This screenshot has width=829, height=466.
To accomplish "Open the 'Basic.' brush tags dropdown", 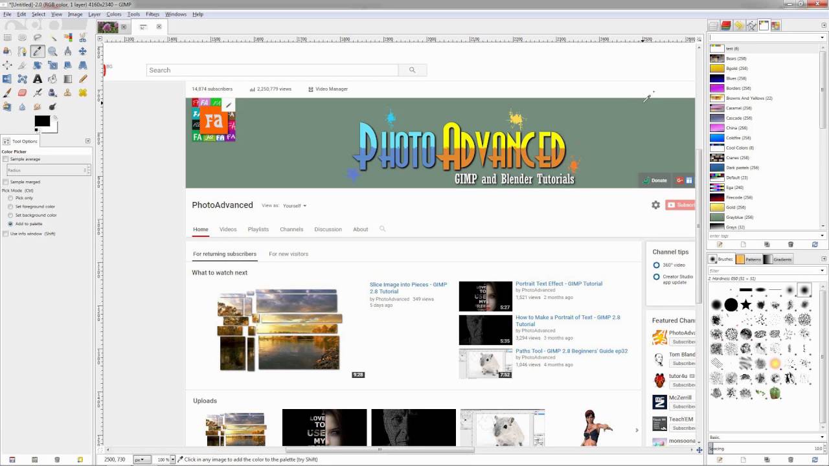I will point(823,437).
